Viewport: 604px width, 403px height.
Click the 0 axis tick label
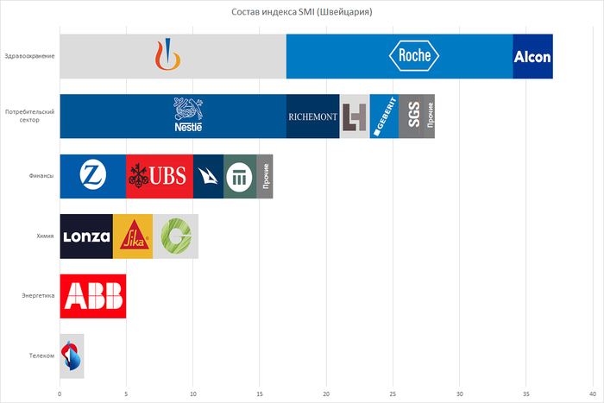point(60,394)
